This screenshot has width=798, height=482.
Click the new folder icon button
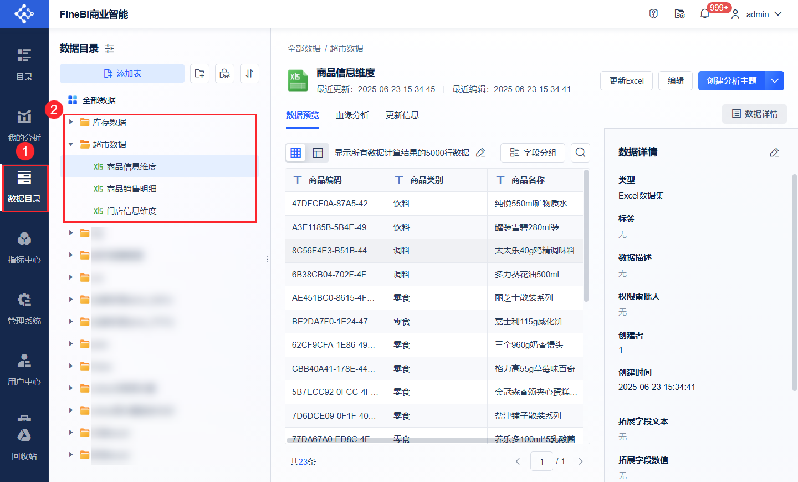point(199,73)
